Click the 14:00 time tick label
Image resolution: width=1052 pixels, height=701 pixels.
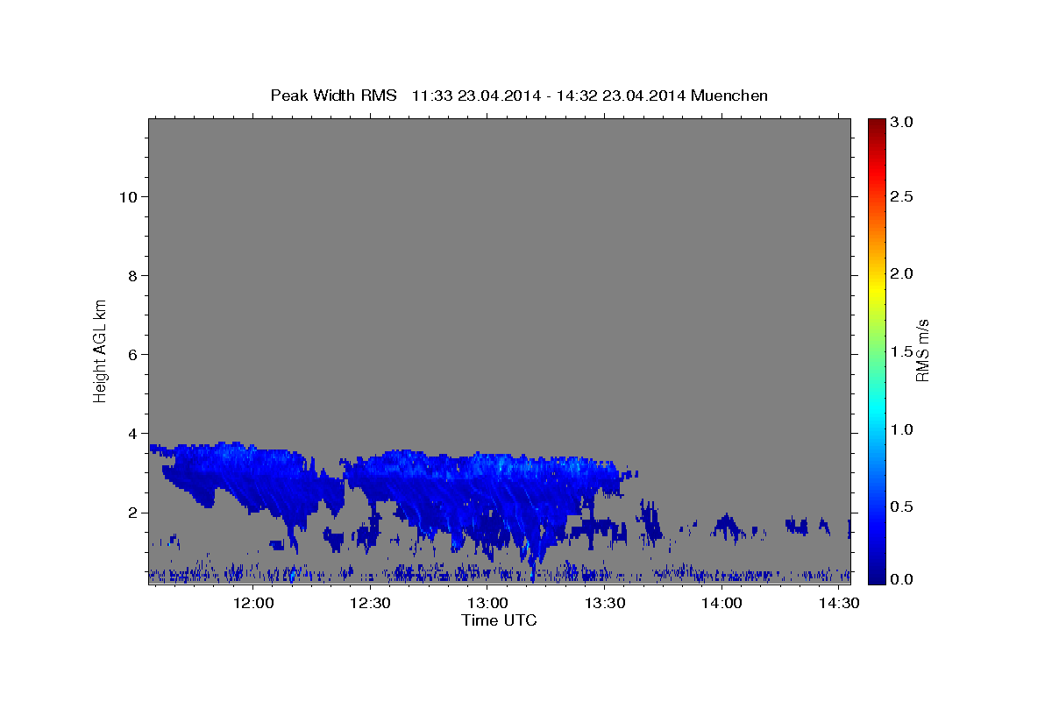[722, 604]
